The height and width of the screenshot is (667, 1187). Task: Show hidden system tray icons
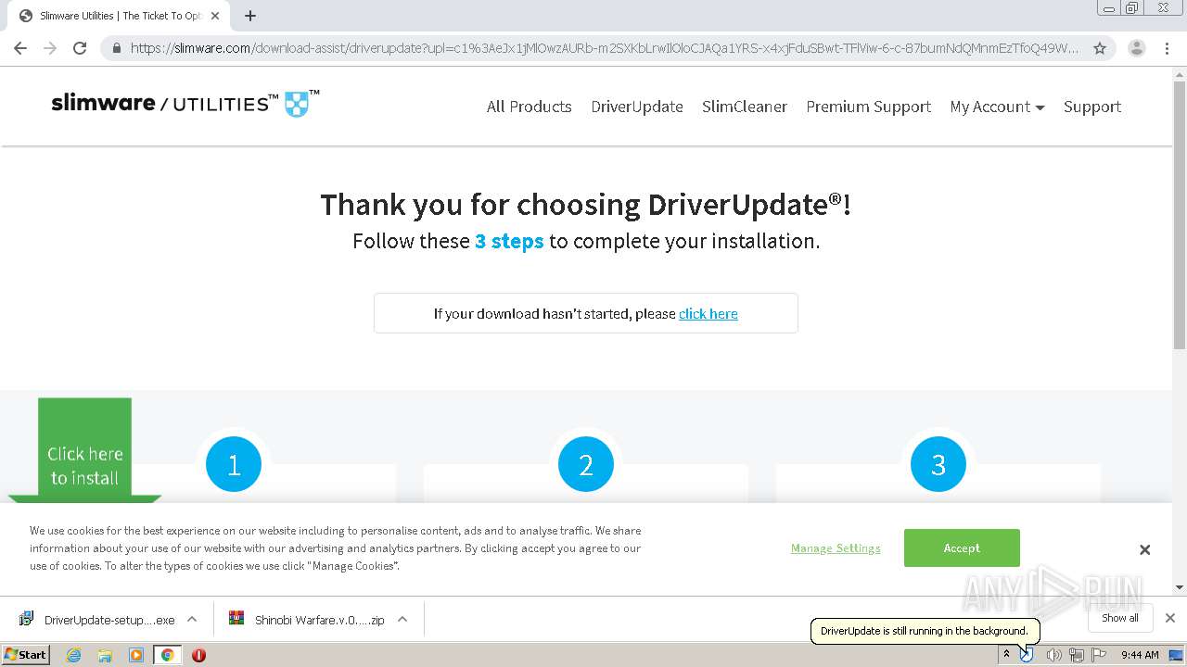pos(1006,655)
